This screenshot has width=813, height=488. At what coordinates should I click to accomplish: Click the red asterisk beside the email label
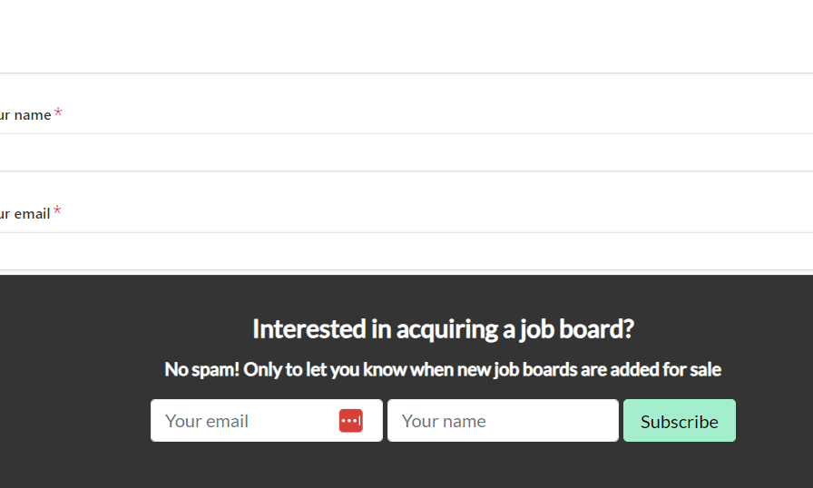pos(57,212)
